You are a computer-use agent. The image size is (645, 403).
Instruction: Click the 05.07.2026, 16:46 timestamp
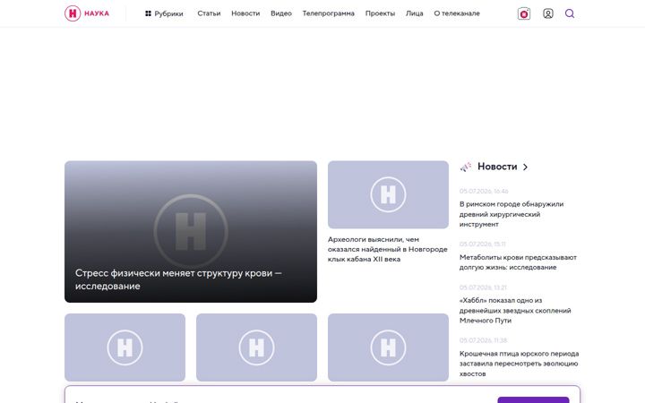tap(484, 192)
